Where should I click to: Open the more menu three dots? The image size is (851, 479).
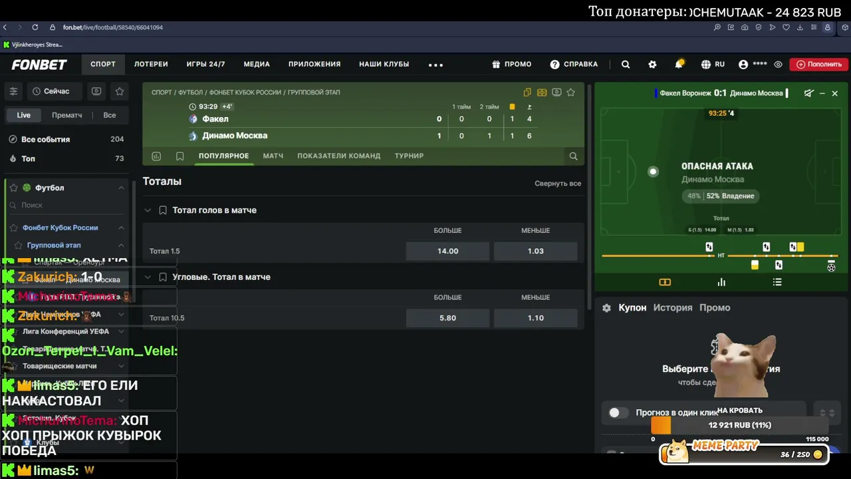pos(435,65)
